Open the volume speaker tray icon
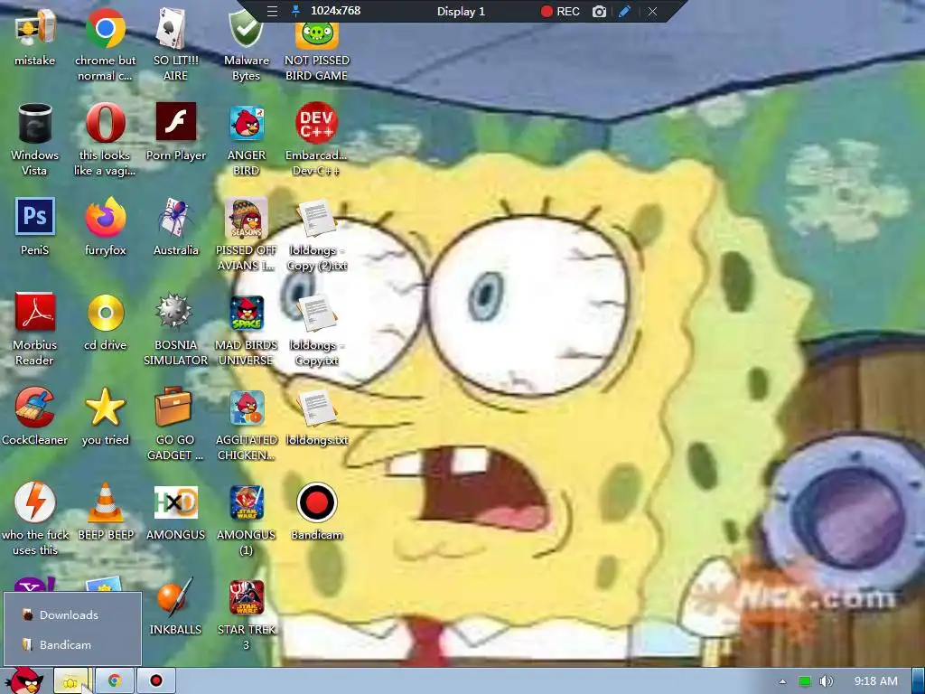 pyautogui.click(x=826, y=681)
